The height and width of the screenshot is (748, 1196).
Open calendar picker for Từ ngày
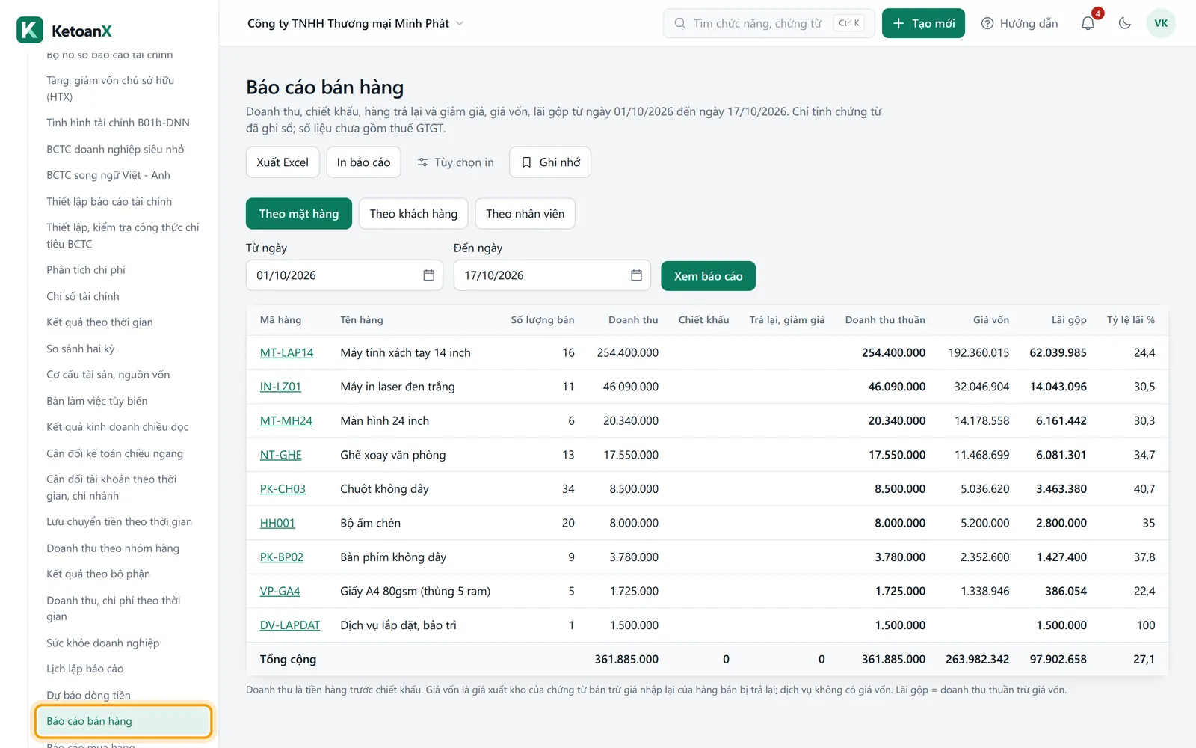[x=428, y=275]
